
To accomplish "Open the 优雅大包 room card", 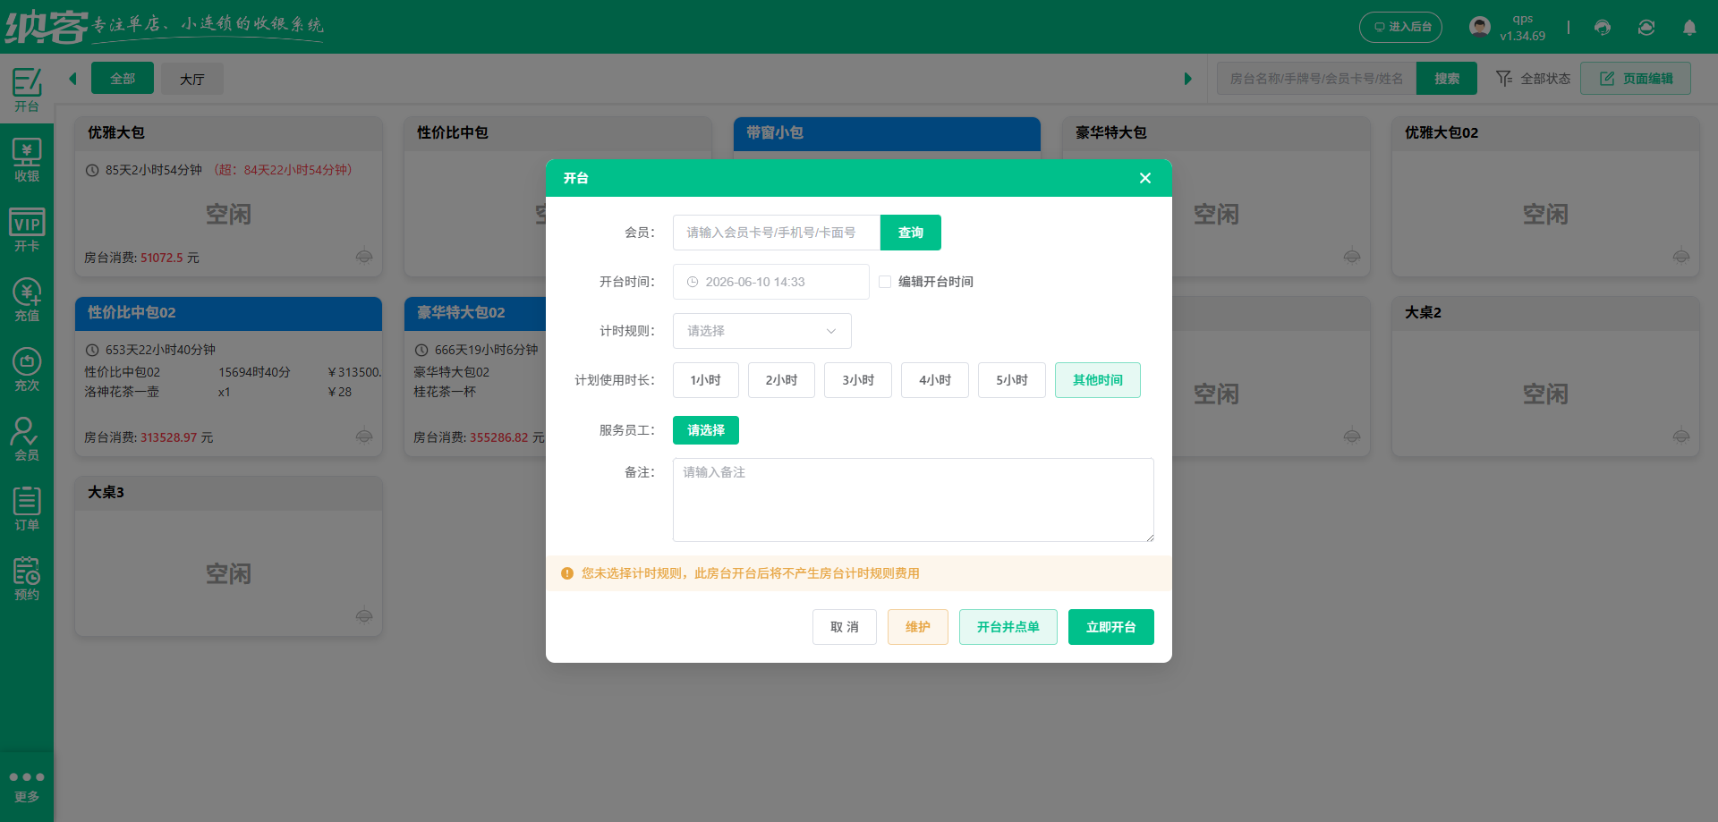I will (229, 197).
